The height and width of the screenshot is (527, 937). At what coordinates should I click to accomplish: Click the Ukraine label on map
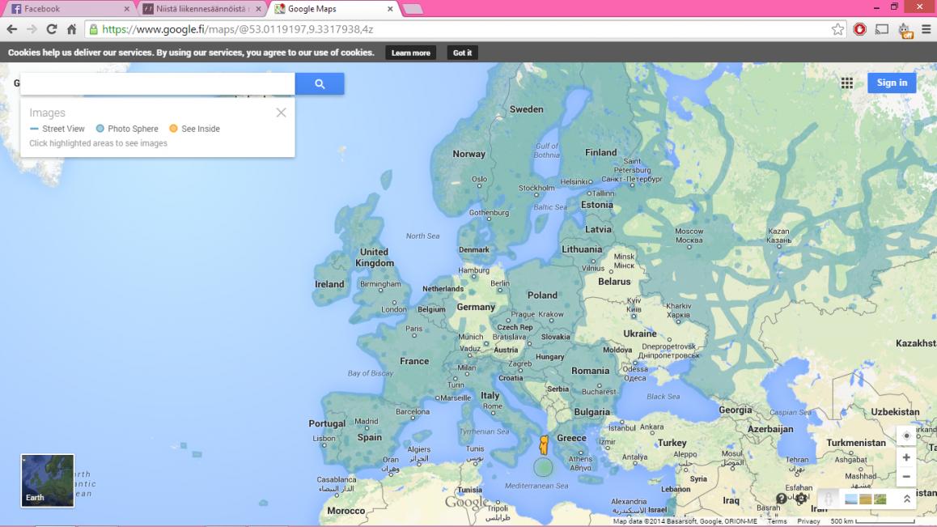point(639,334)
